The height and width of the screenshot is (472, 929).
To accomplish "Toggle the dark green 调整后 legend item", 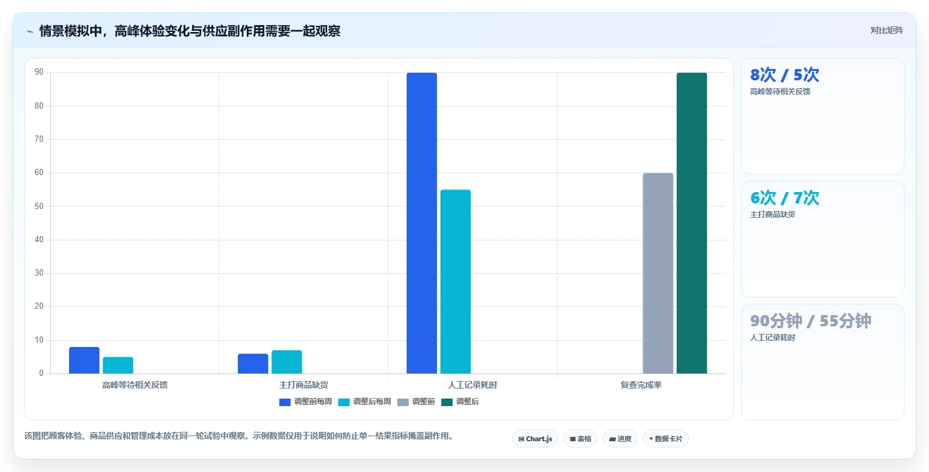I will [x=460, y=402].
